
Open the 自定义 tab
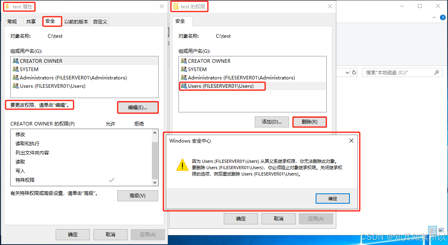click(x=100, y=22)
